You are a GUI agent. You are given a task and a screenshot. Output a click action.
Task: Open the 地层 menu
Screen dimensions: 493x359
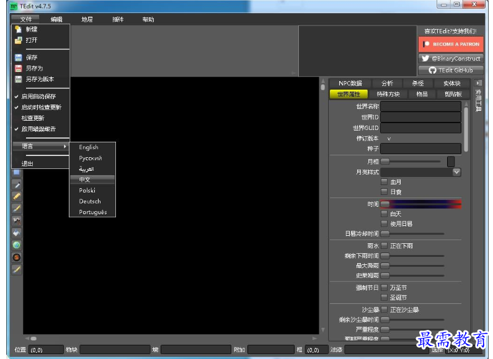click(x=87, y=19)
